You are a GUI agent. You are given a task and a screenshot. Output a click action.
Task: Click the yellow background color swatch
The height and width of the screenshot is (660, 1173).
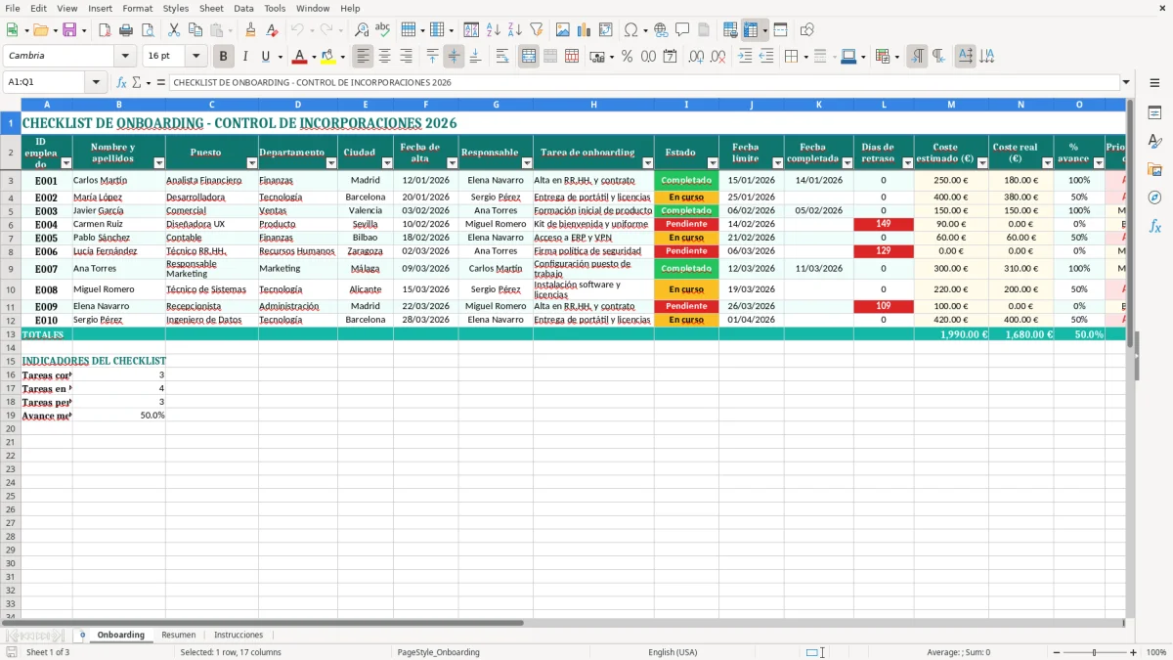pos(328,57)
